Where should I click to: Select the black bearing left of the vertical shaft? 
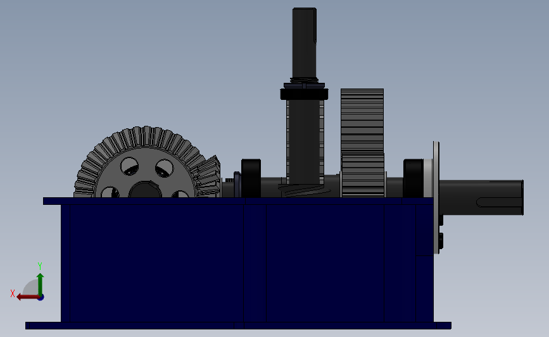(x=251, y=178)
